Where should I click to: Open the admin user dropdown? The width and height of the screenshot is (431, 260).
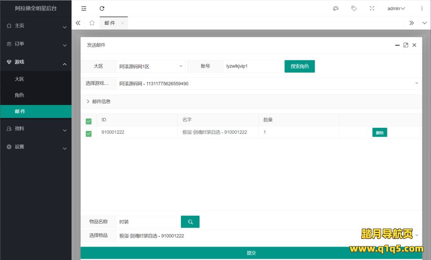(396, 9)
